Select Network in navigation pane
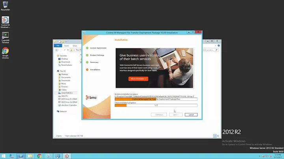 [x=63, y=111]
